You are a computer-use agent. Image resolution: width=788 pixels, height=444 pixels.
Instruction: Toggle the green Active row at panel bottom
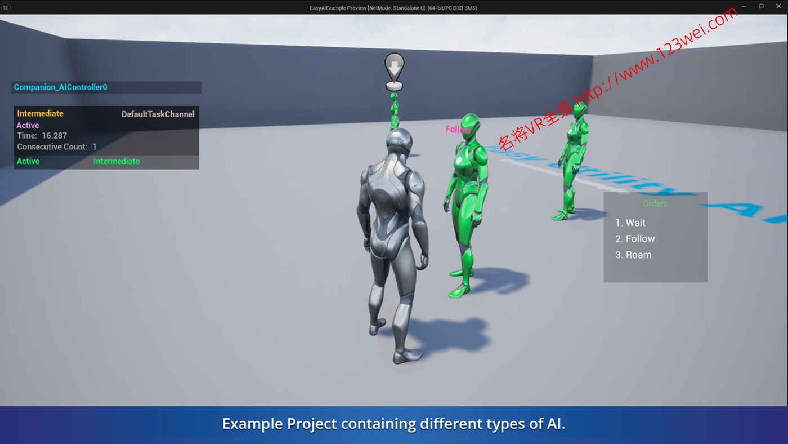(x=28, y=161)
